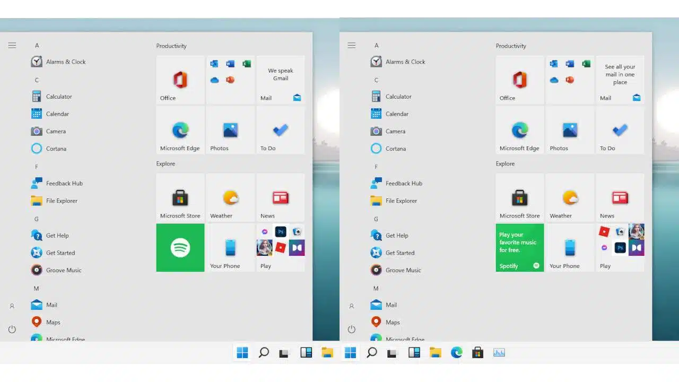Open the Your Phone tile in the right Start menu
The height and width of the screenshot is (382, 679).
pos(570,248)
